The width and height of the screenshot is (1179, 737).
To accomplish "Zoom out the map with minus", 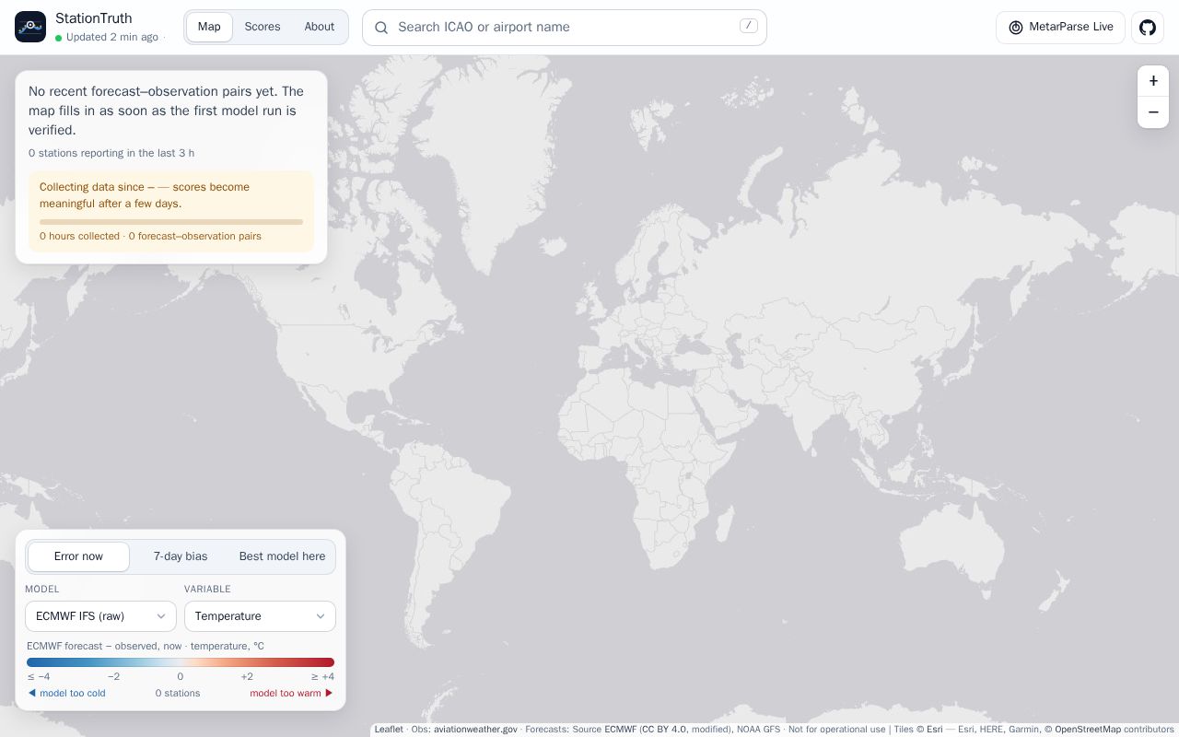I will coord(1153,112).
